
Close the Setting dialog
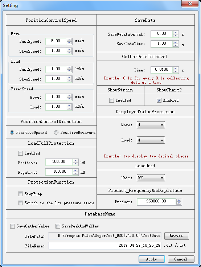190,4
